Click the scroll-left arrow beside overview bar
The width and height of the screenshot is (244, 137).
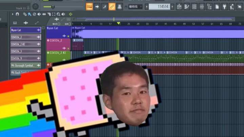pyautogui.click(x=74, y=19)
